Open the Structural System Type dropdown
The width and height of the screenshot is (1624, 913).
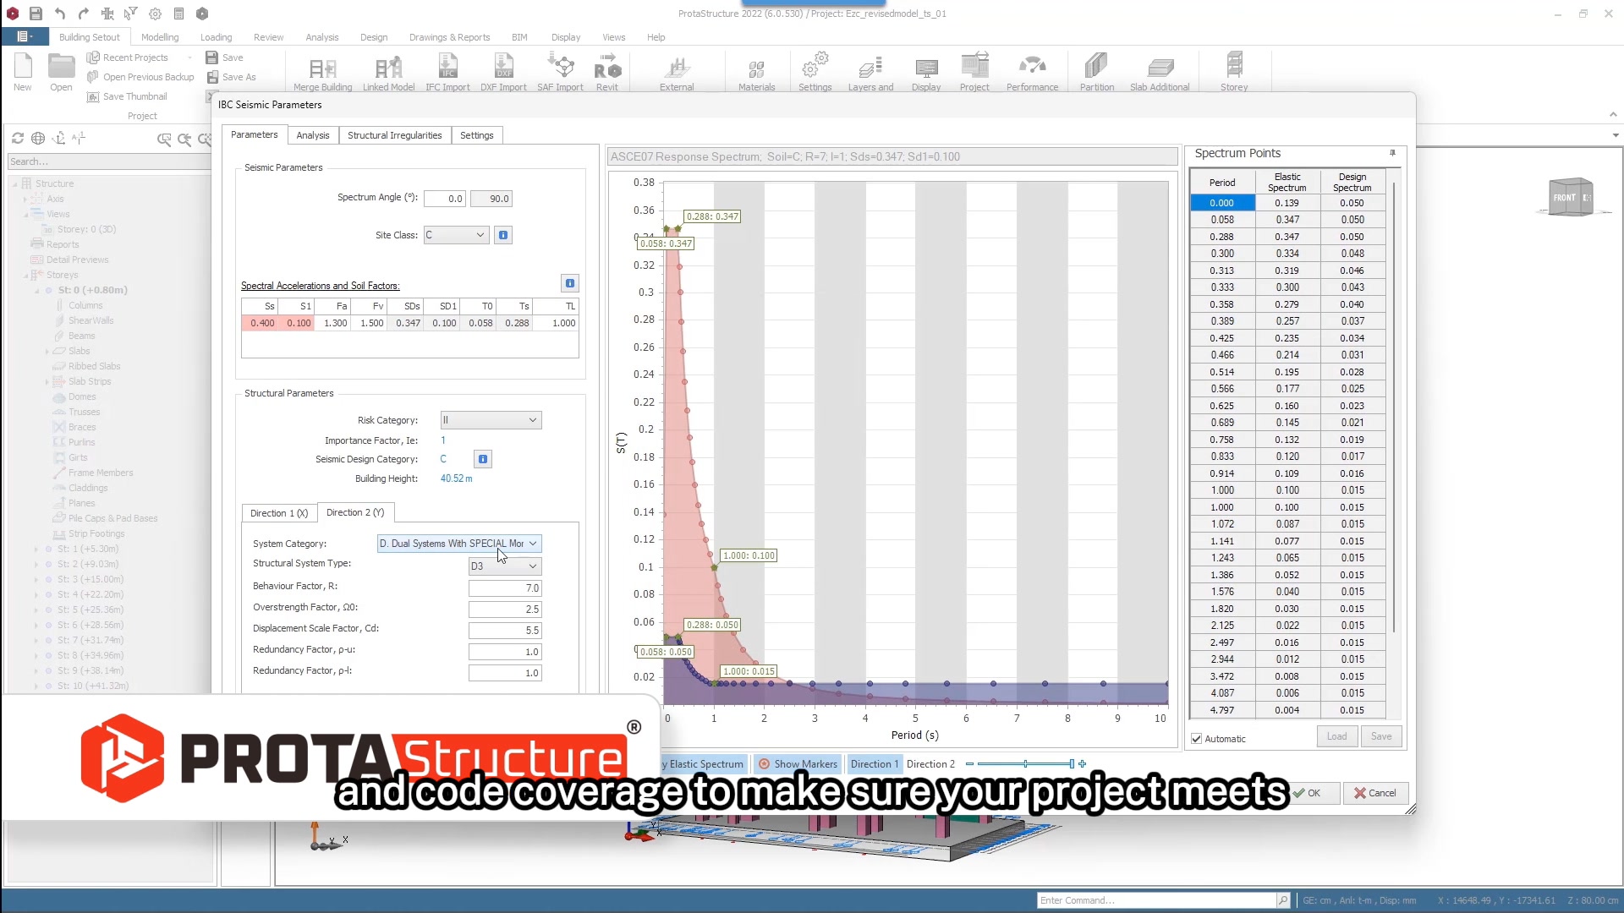coord(505,566)
